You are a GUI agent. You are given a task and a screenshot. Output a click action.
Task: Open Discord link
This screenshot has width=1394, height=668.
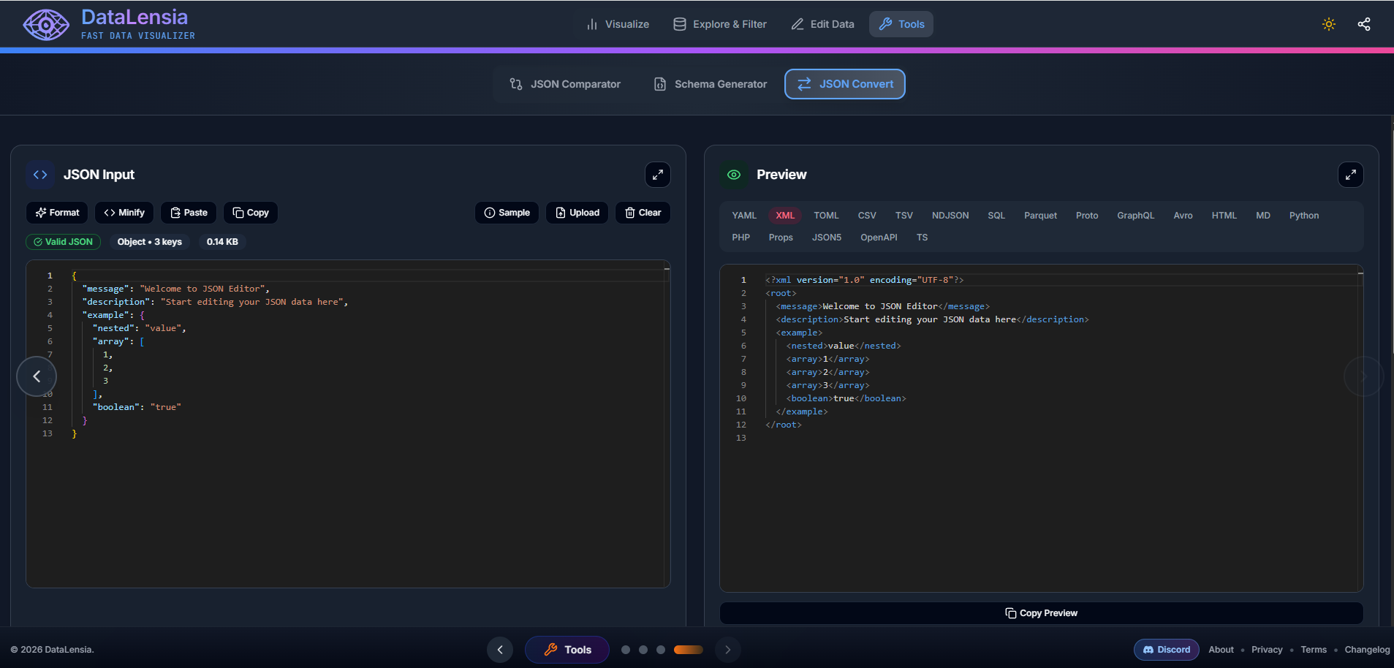pos(1167,650)
